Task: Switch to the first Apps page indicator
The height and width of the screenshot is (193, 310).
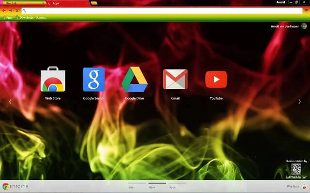Action: click(x=137, y=186)
